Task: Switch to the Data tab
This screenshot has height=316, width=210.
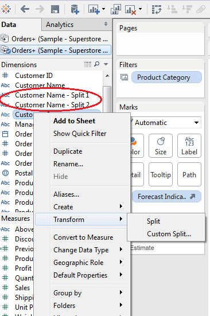Action: pos(21,25)
